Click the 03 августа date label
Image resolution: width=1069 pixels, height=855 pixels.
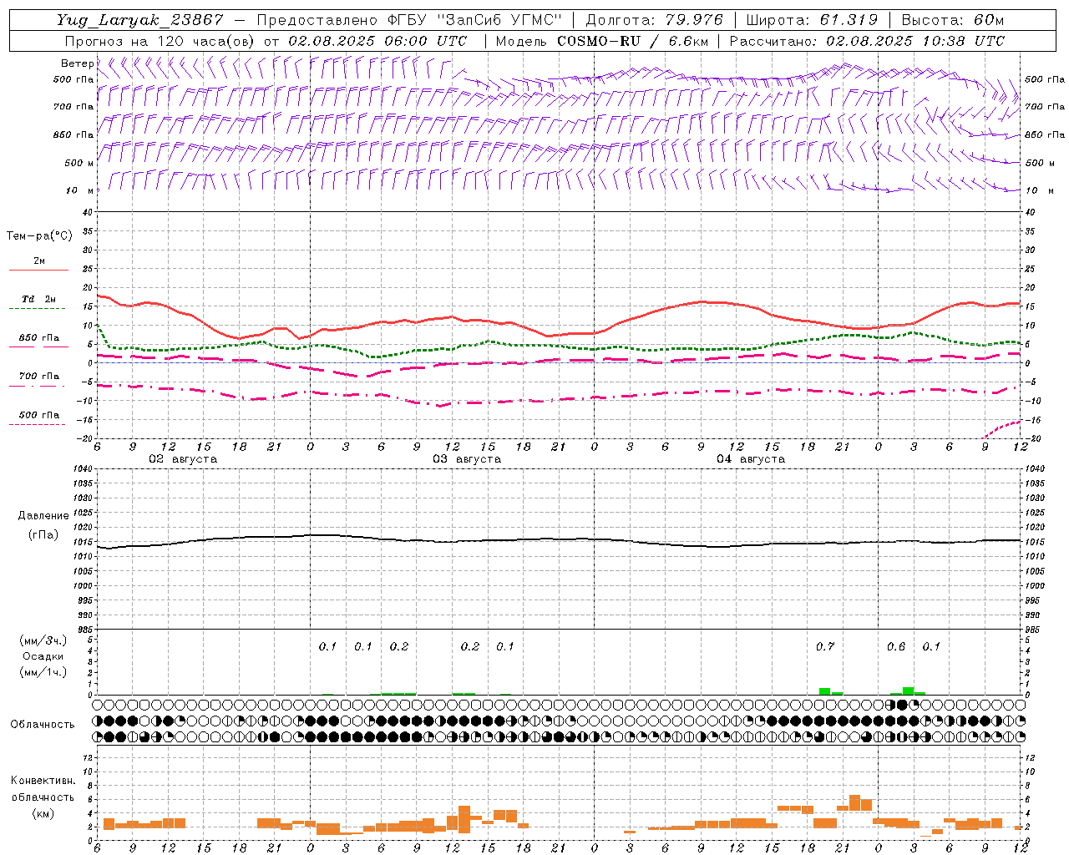point(467,459)
